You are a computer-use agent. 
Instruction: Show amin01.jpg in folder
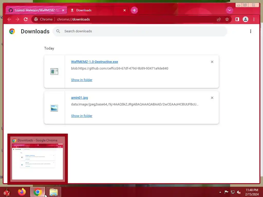pos(81,116)
